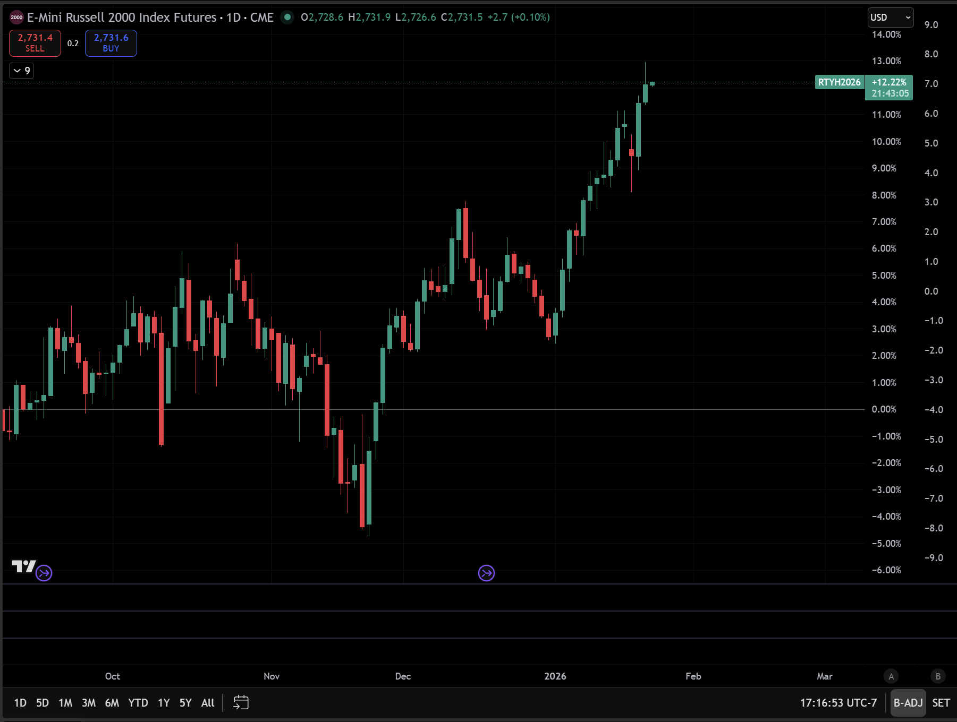This screenshot has width=957, height=722.
Task: Click the O2,728.6 open value
Action: (x=322, y=18)
